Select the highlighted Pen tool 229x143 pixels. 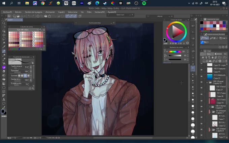pos(4,51)
